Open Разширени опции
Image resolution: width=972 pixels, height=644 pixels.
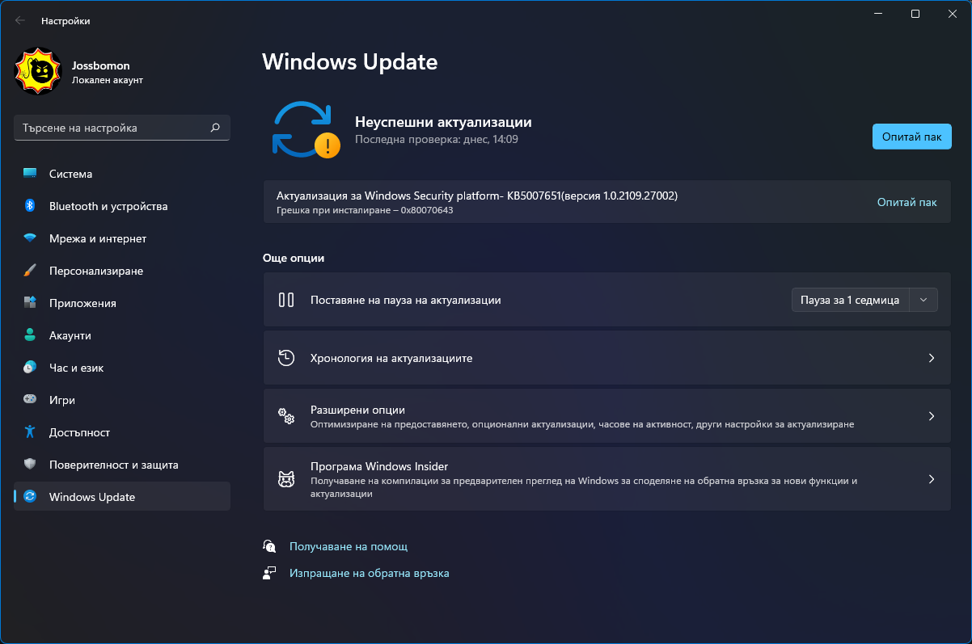[606, 416]
